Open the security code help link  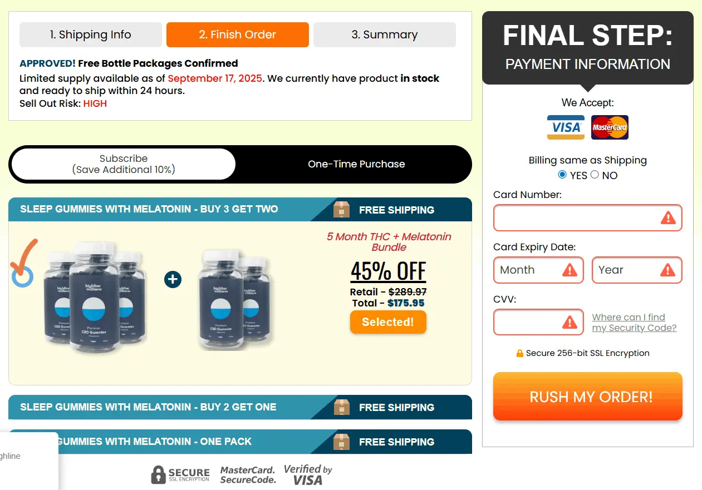coord(634,323)
